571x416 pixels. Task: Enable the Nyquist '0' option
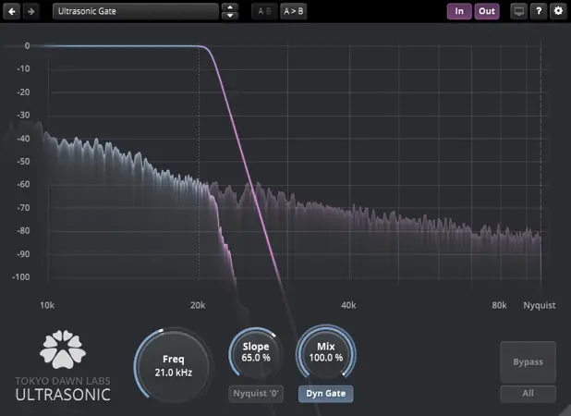coord(256,394)
